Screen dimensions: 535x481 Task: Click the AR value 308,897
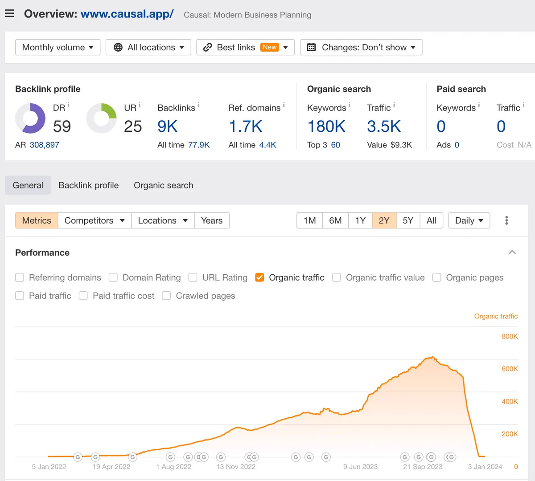pos(45,145)
